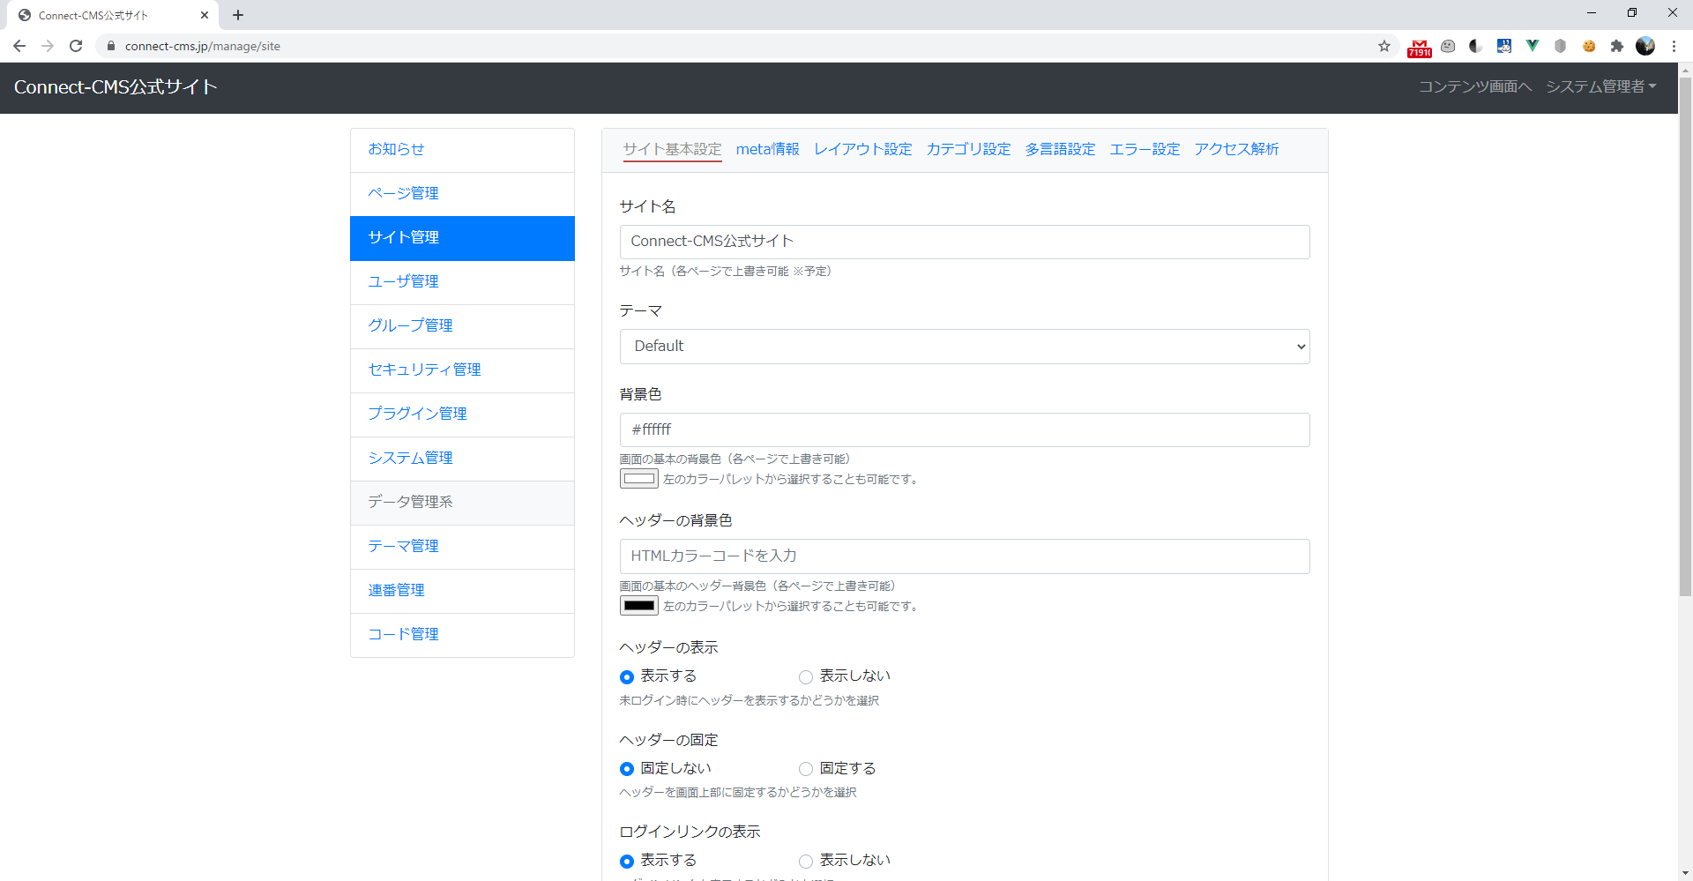1693x881 pixels.
Task: Select 表示しない for ログインリンクの表示
Action: pyautogui.click(x=805, y=861)
